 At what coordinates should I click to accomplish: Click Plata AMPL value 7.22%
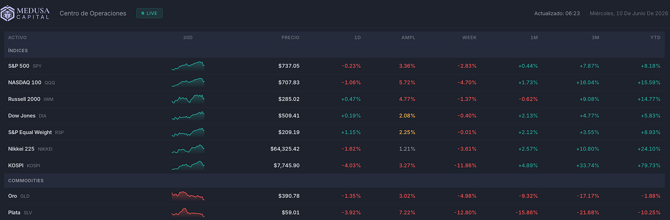click(407, 212)
